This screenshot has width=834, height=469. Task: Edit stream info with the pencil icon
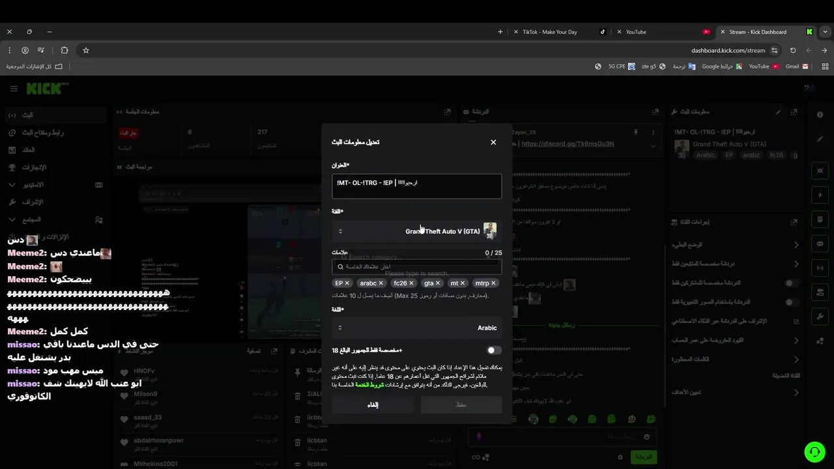coord(778,112)
